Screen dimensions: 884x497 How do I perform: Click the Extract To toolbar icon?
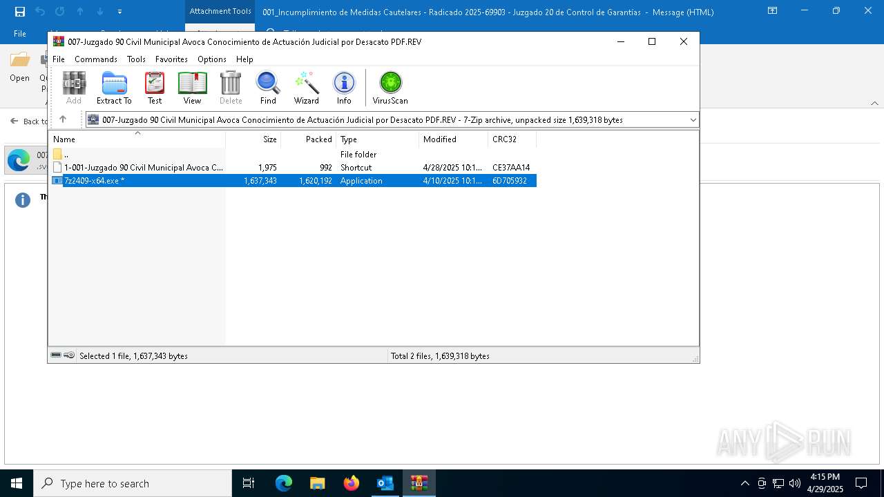click(114, 88)
